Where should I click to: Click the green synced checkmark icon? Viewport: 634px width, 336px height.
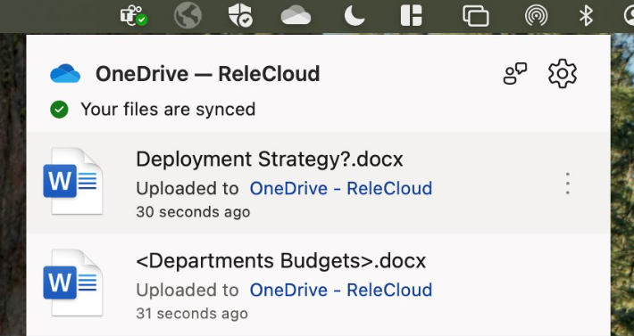point(60,110)
